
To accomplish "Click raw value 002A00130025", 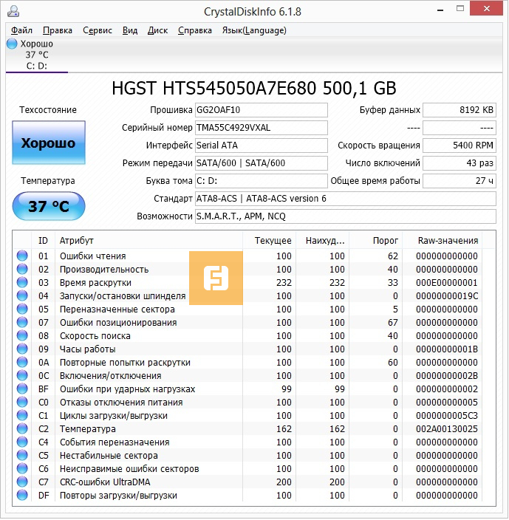I will click(447, 429).
